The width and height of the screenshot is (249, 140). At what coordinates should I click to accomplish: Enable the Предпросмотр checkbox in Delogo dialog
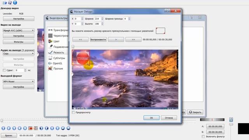[x=73, y=112]
